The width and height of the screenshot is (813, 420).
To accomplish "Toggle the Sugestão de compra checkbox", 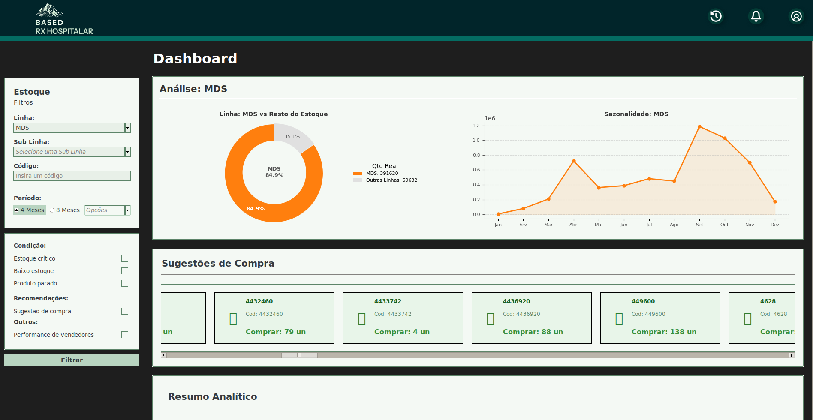I will point(125,311).
